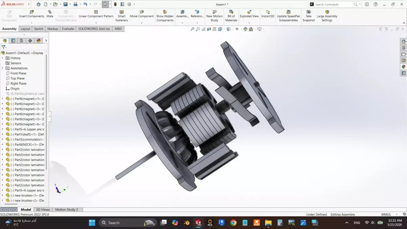This screenshot has height=229, width=407.
Task: Open the Markup ribbon tab
Action: [x=53, y=29]
